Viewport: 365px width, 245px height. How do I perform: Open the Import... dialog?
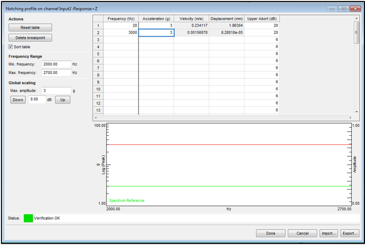[x=328, y=233]
